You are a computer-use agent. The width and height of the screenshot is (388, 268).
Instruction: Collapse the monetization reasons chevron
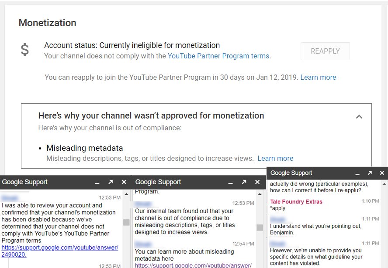pyautogui.click(x=359, y=116)
